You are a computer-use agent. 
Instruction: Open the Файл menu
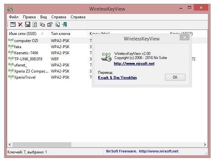tap(14, 17)
